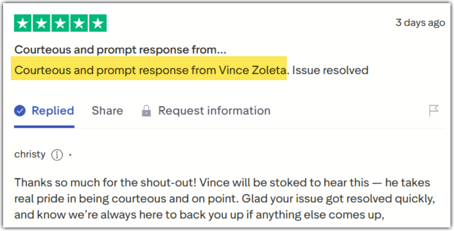Screen dimensions: 454x231
Task: Select the middle star of the rating
Action: click(60, 23)
